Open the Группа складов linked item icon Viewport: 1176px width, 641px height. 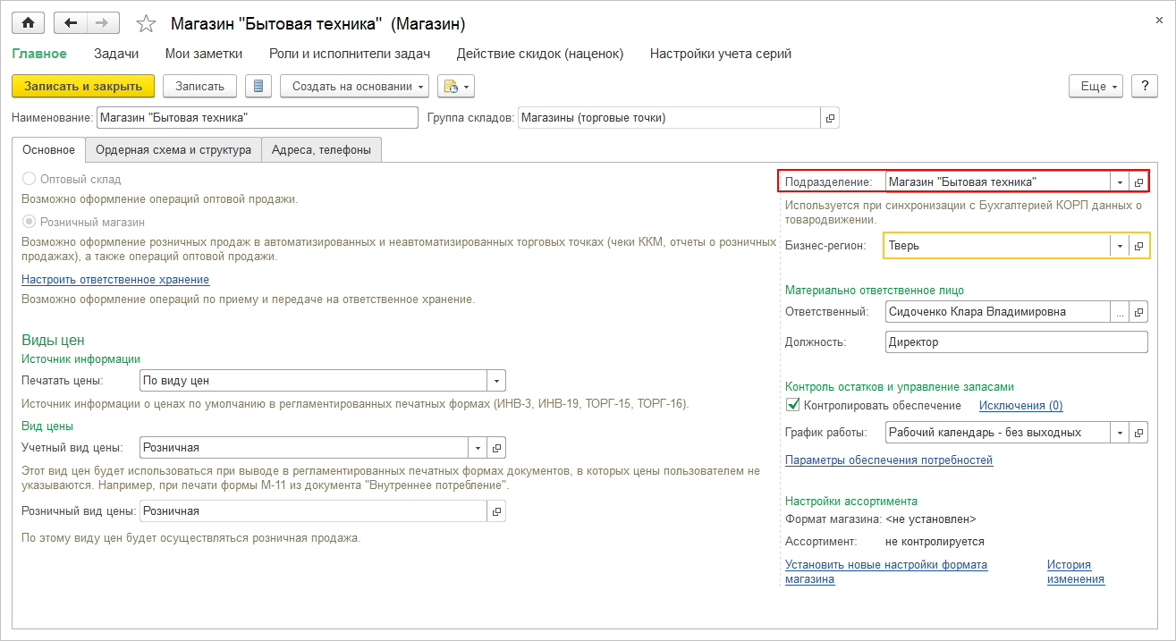pos(830,118)
